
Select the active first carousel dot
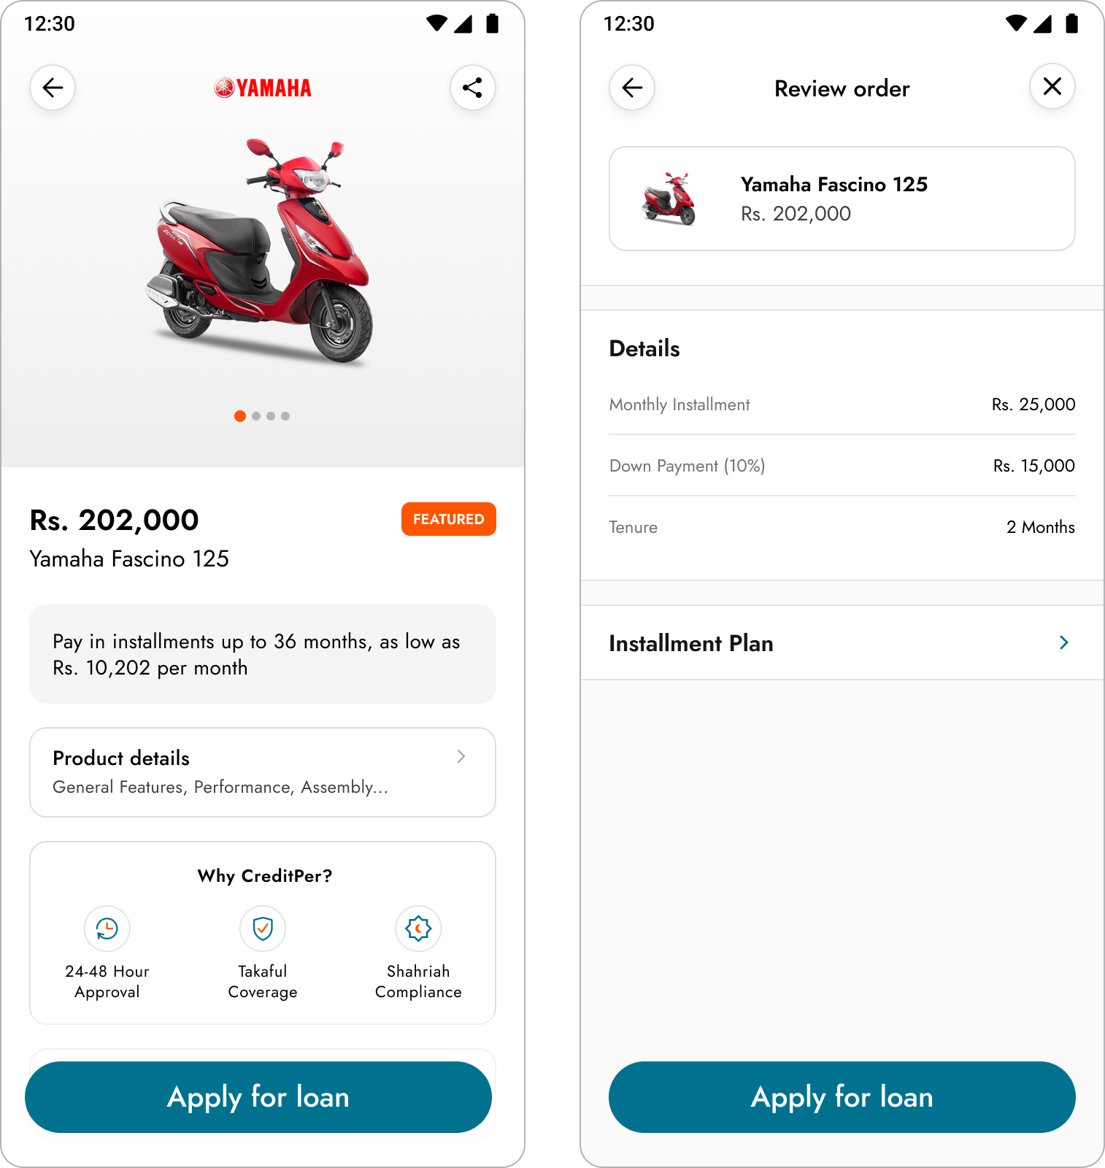239,416
